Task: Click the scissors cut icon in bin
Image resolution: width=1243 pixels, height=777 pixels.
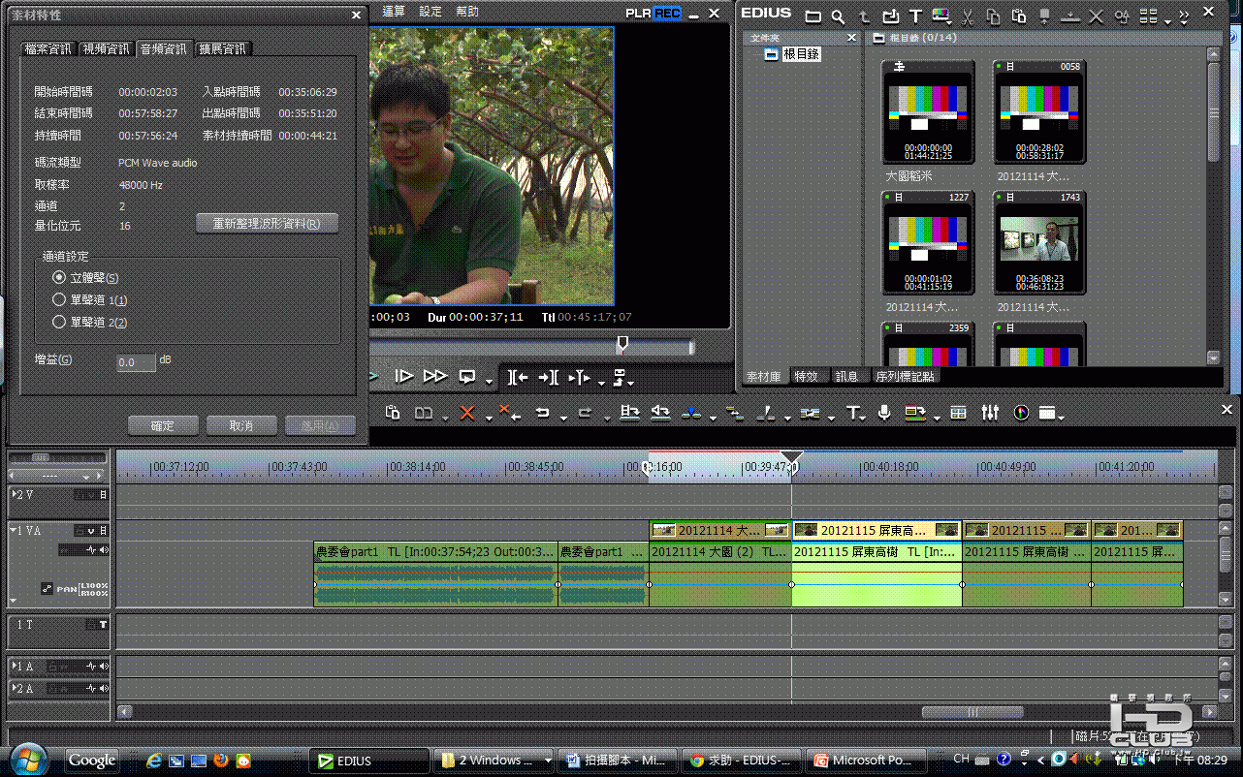Action: (968, 16)
